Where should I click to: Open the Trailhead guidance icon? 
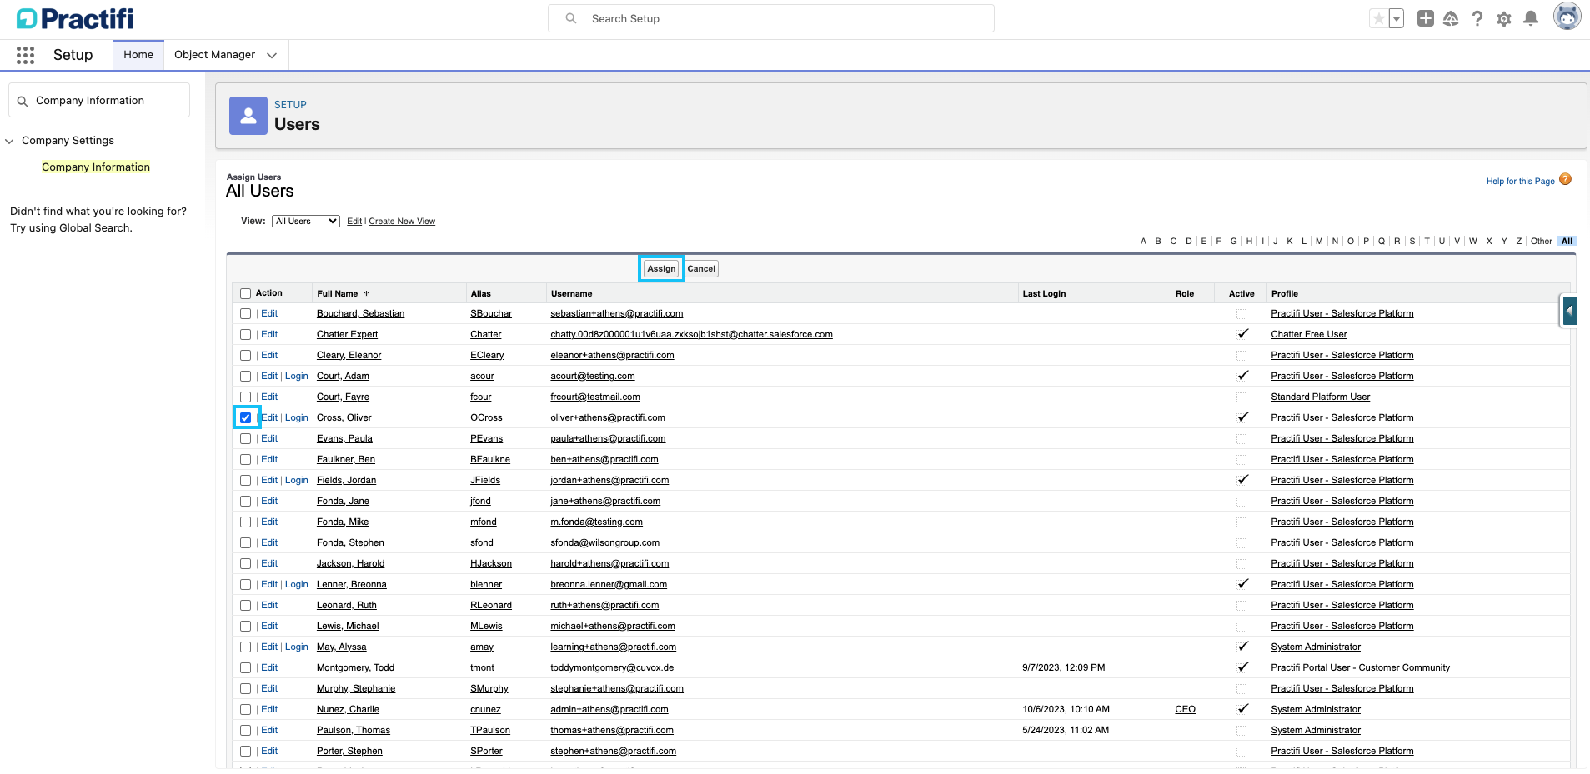tap(1451, 18)
